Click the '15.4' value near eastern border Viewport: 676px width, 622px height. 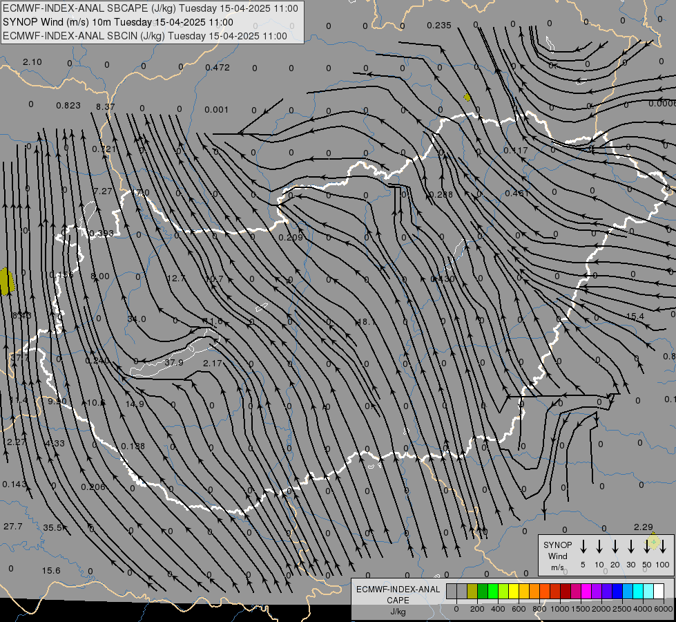[x=635, y=317]
